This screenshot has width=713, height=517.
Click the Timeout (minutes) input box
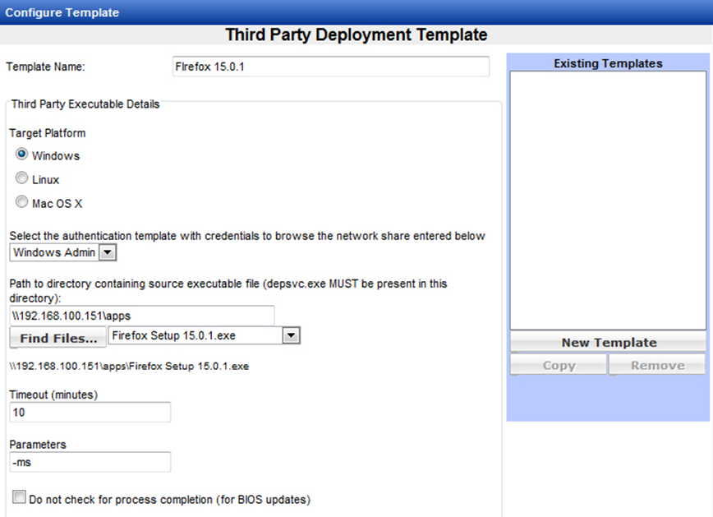90,412
